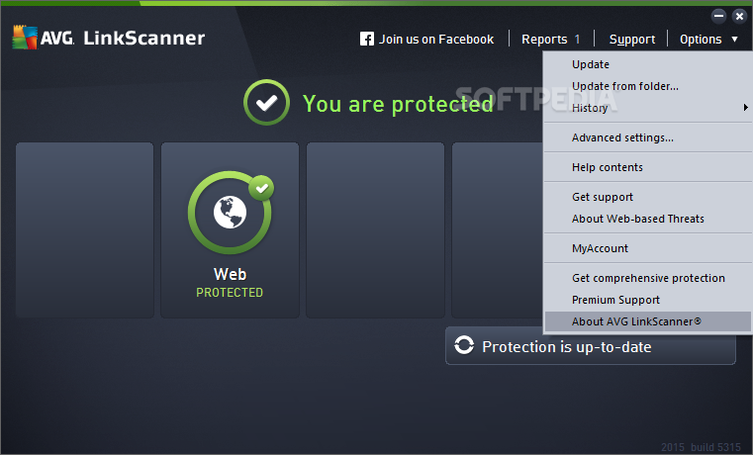Click the Facebook icon
Screen dimensions: 753x455
coord(367,39)
